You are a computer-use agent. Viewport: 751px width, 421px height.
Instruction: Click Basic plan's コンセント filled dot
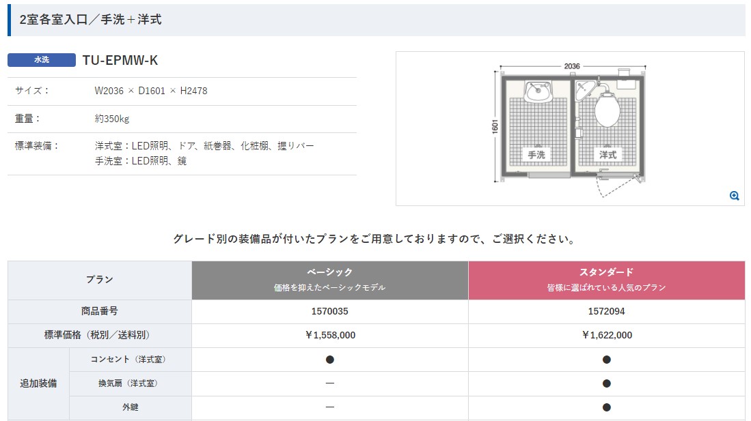[x=329, y=359]
